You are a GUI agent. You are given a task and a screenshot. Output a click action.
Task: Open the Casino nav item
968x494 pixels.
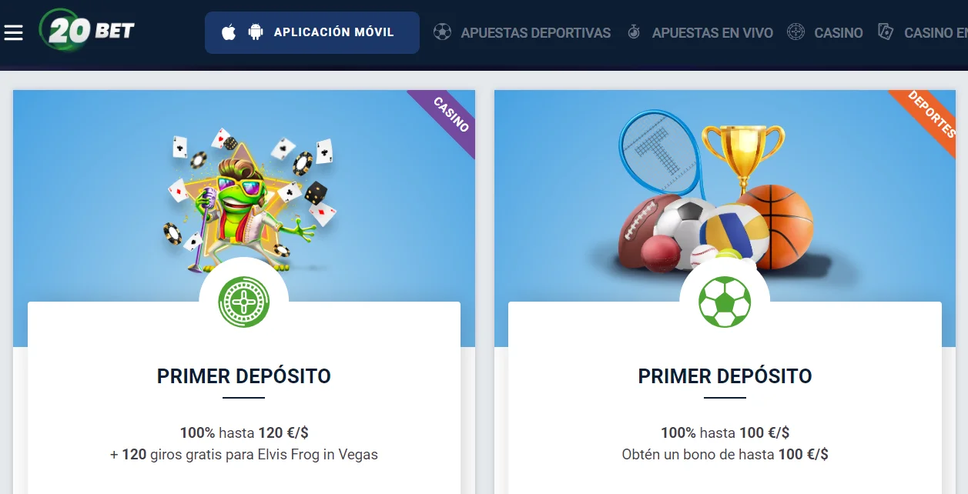point(839,33)
